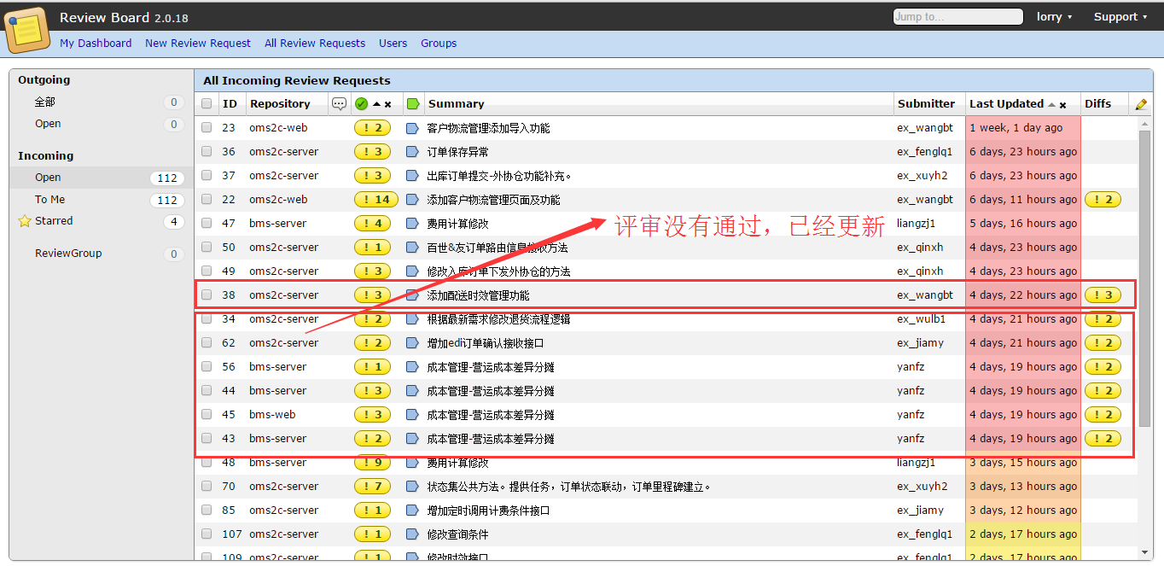The width and height of the screenshot is (1164, 566).
Task: Click the speech bubble comments column icon
Action: [340, 103]
